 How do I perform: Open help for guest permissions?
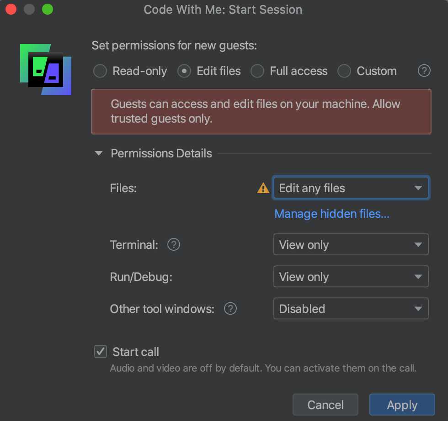click(424, 71)
